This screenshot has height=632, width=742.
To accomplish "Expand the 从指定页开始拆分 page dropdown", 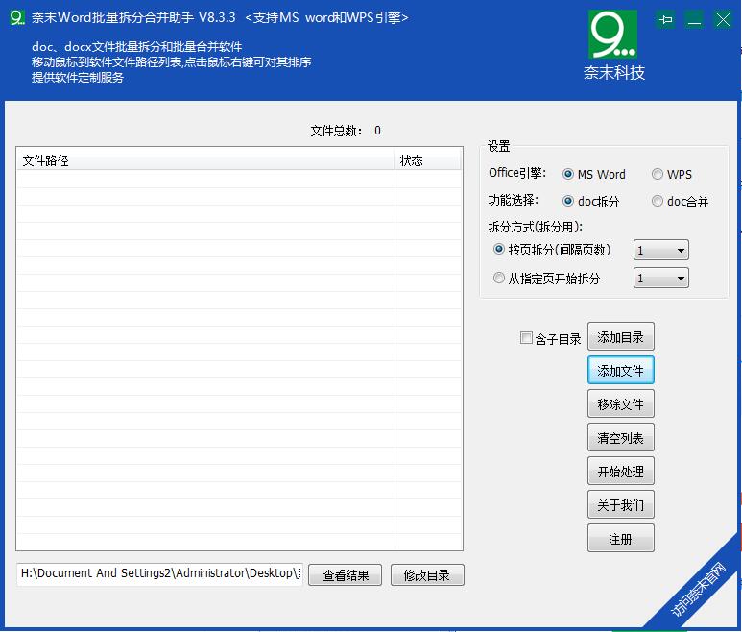I will [x=661, y=279].
